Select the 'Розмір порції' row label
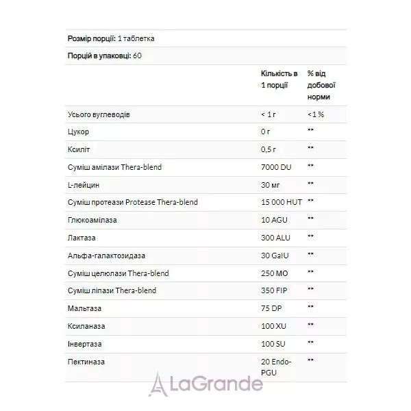Screen dimensions: 411x411 (x=92, y=38)
